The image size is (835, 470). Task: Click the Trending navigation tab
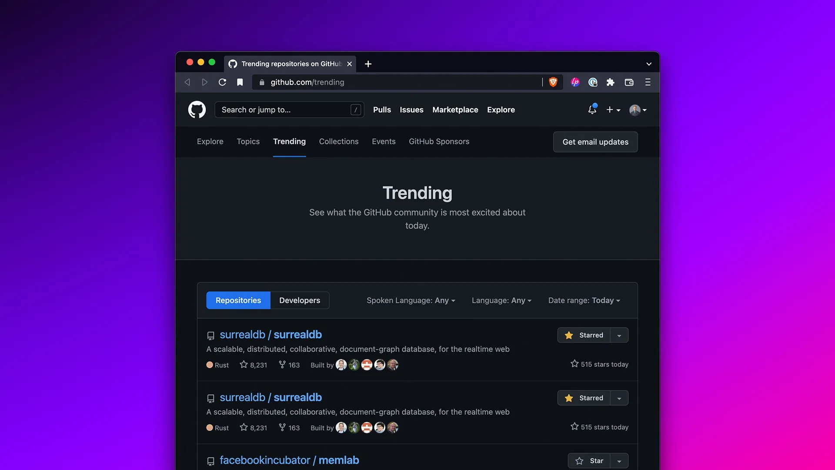click(289, 141)
